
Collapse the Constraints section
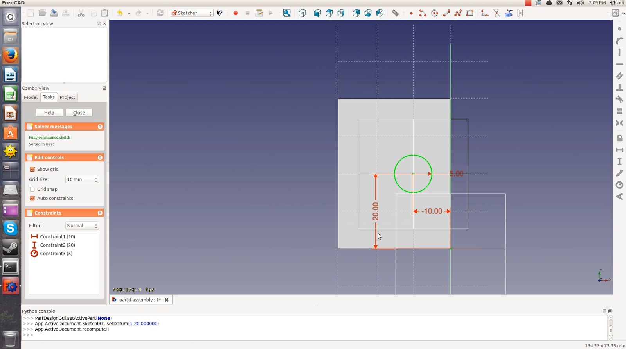tap(100, 213)
